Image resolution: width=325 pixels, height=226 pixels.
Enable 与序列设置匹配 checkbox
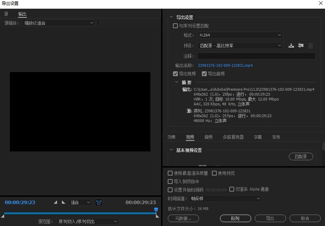pos(175,26)
